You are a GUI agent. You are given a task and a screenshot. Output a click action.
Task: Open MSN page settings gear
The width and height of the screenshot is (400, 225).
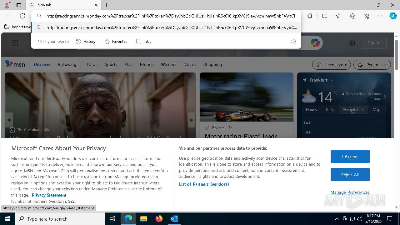coord(352,43)
